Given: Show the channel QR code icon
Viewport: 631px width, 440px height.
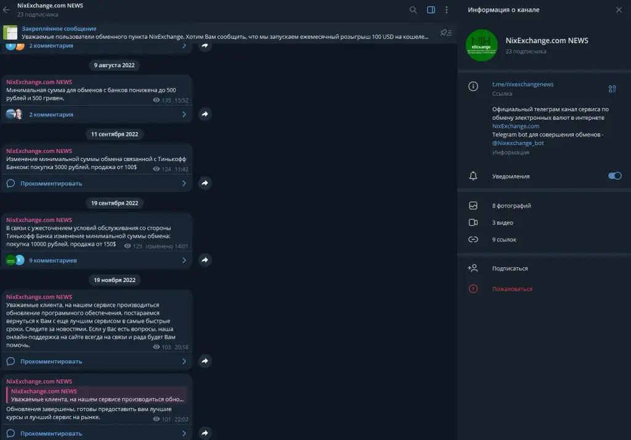Looking at the screenshot, I should click(x=612, y=89).
